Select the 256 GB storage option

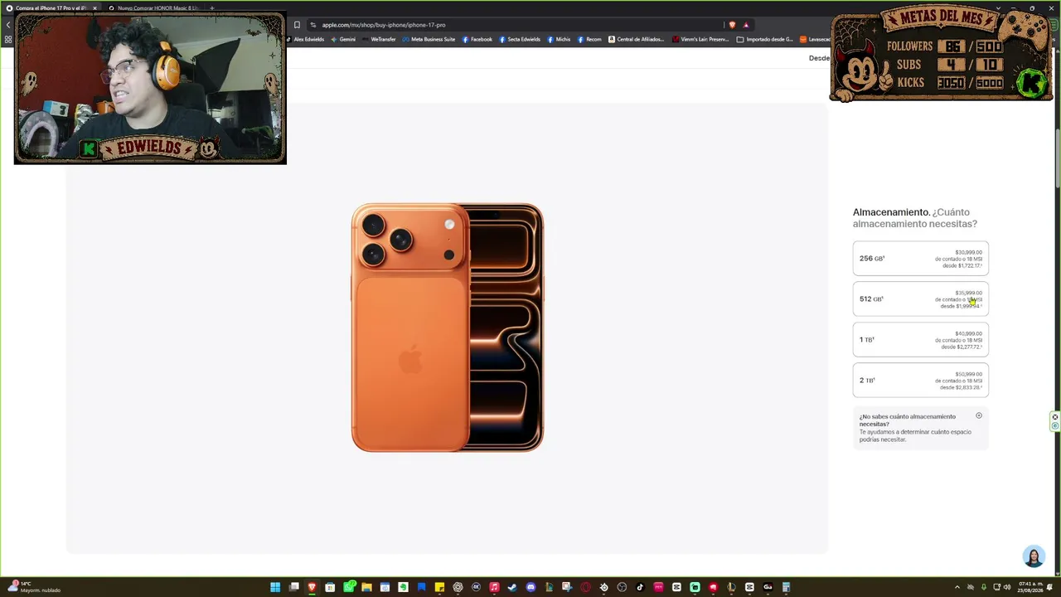pyautogui.click(x=920, y=259)
